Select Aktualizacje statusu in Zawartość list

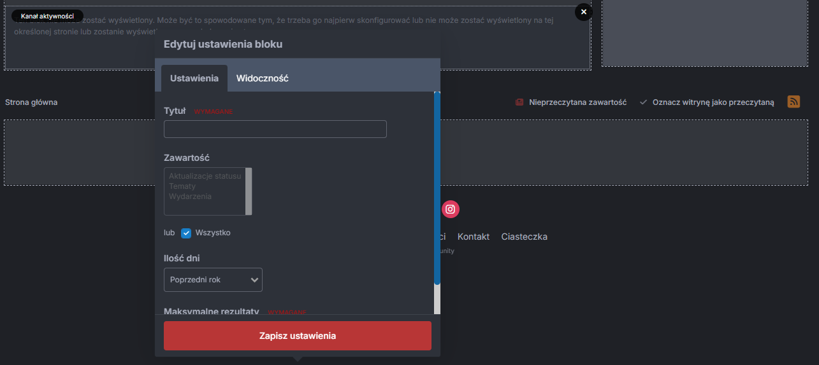(x=205, y=176)
